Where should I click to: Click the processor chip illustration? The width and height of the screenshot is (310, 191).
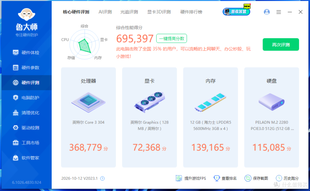(88, 102)
